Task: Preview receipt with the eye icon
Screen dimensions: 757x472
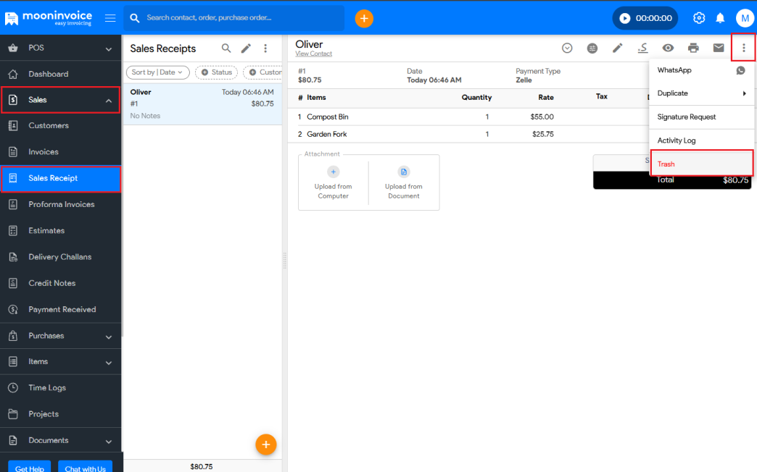Action: pos(668,48)
